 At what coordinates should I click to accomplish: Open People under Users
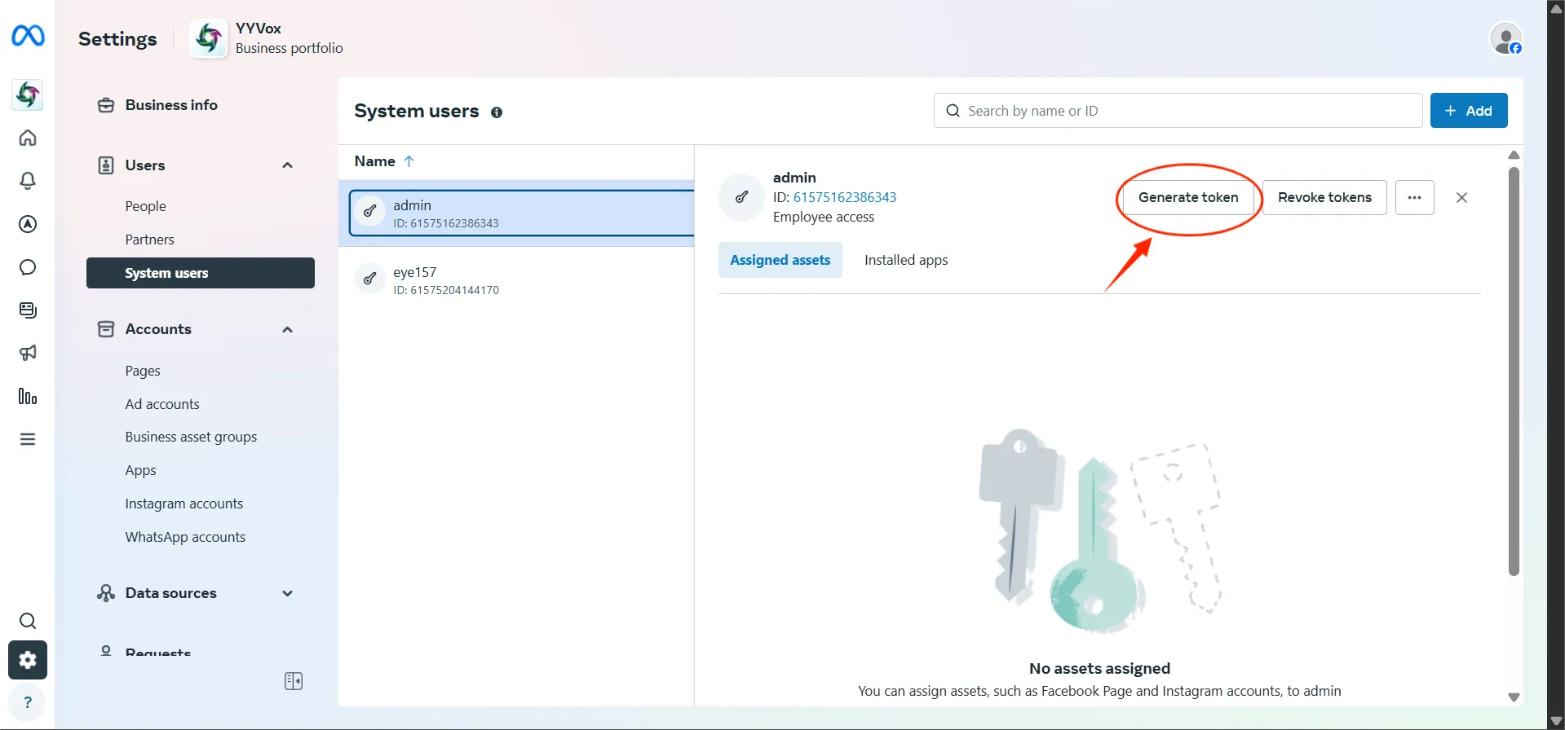click(x=145, y=206)
